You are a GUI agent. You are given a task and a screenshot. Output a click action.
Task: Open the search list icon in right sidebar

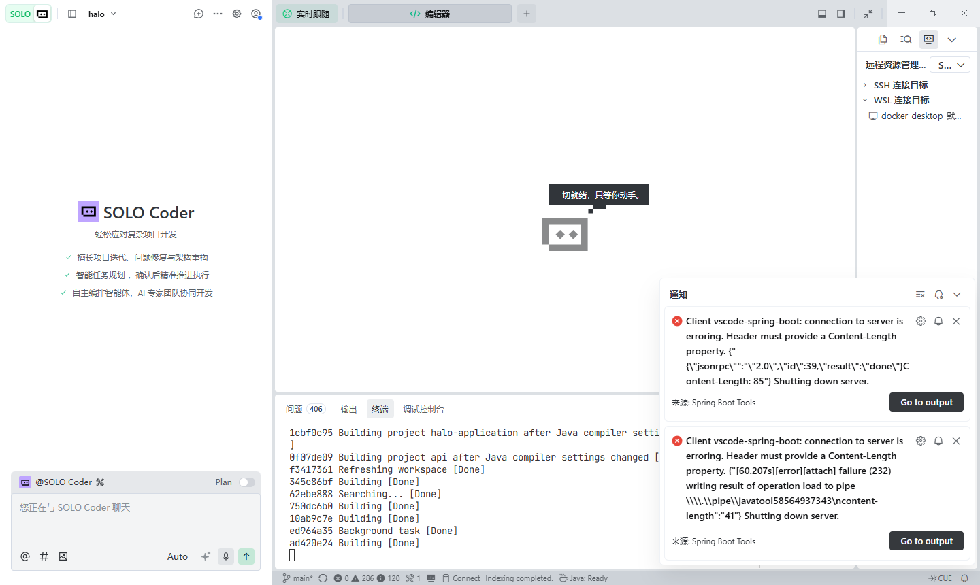click(x=906, y=39)
